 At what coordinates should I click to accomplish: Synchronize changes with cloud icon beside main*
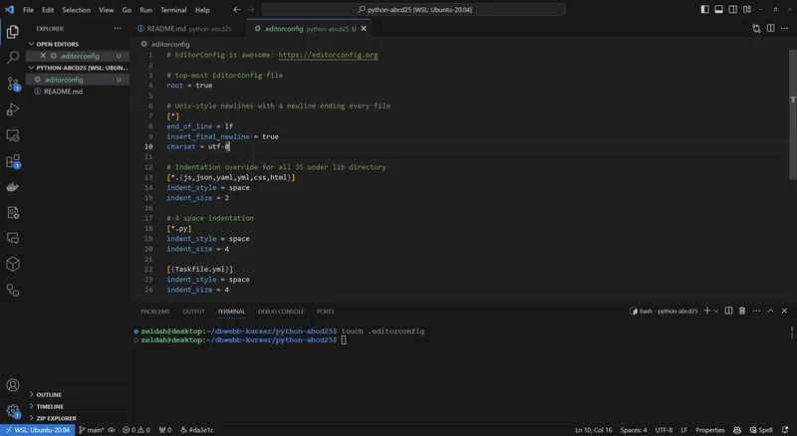click(x=112, y=430)
